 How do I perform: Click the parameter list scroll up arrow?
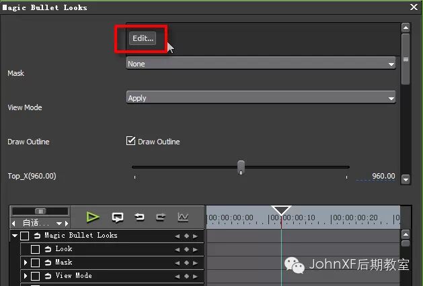coord(406,28)
